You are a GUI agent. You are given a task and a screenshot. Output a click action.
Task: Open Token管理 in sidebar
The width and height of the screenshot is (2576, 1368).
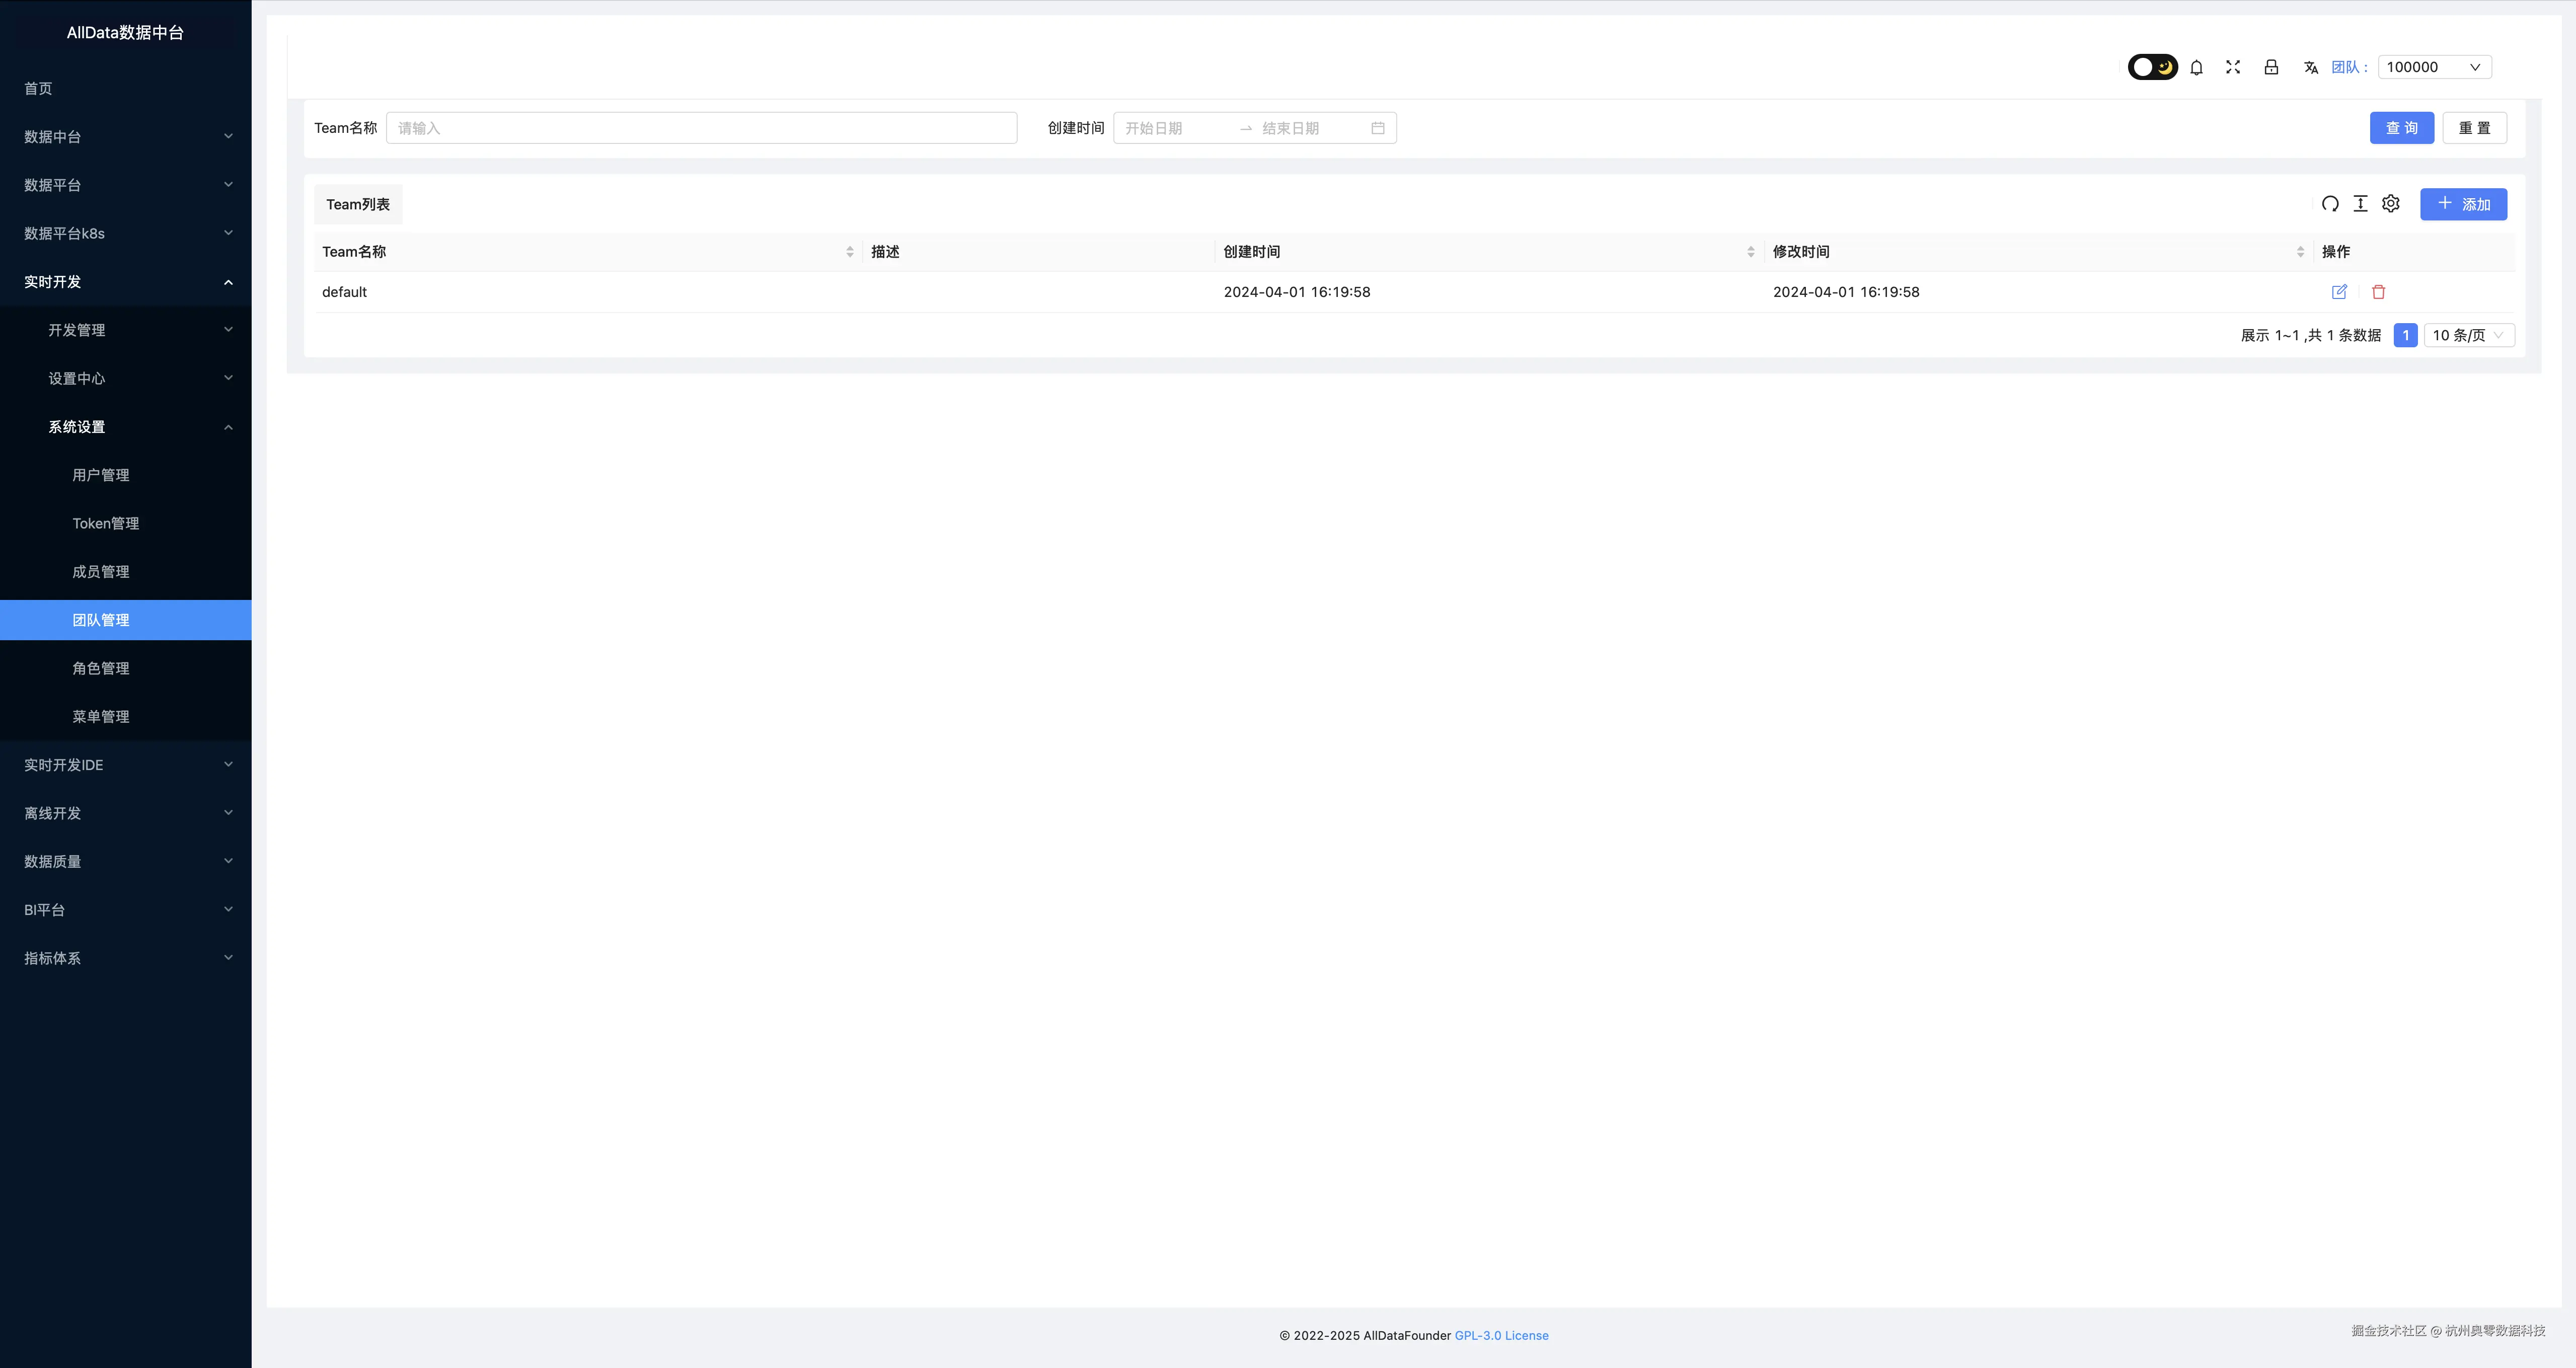[x=106, y=523]
